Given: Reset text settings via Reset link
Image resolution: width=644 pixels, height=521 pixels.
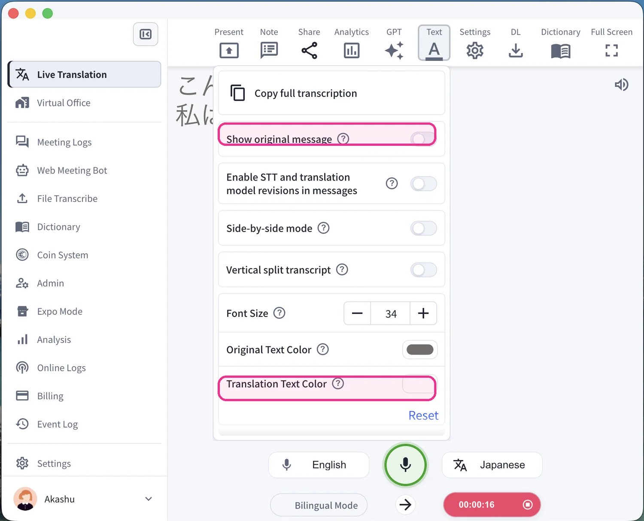Looking at the screenshot, I should point(423,415).
